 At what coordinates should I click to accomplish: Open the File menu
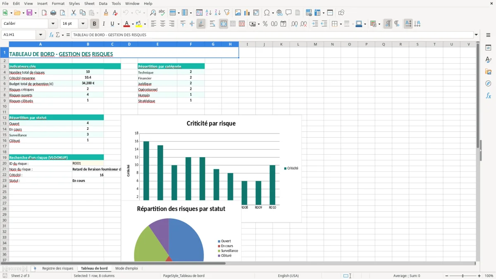pos(5,3)
